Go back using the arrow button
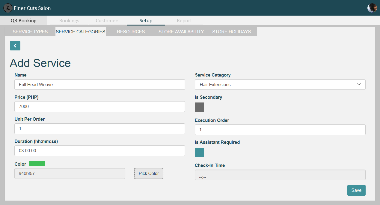 [15, 46]
